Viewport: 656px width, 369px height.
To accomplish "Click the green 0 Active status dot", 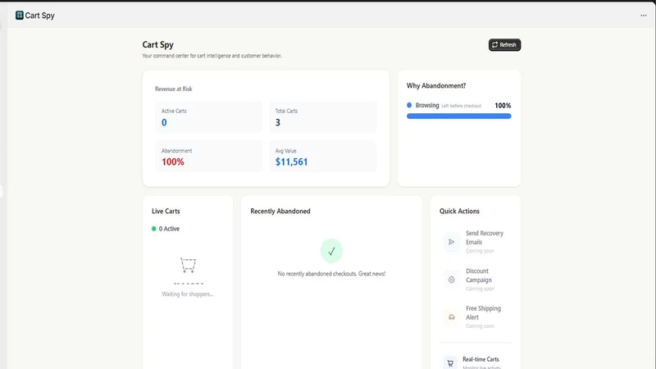I will click(153, 229).
